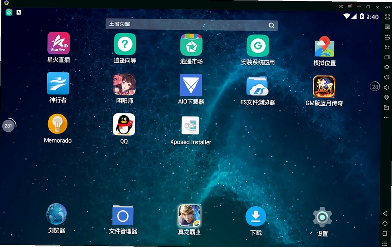Click the emulator logo in title bar
This screenshot has height=247, width=392.
tap(6, 3)
